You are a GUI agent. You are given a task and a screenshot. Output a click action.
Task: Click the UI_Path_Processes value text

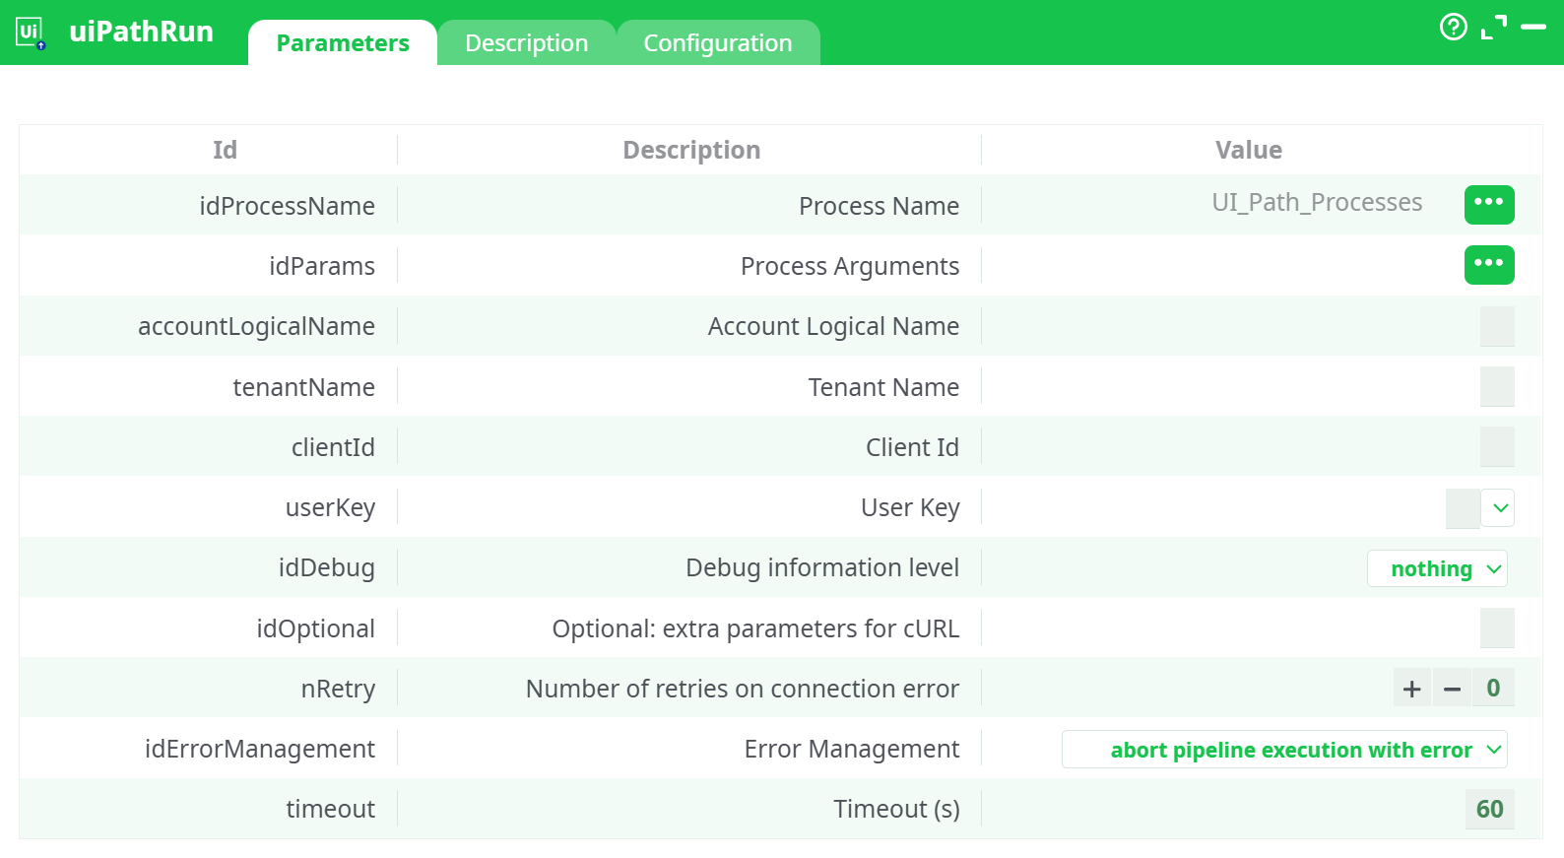[1317, 203]
